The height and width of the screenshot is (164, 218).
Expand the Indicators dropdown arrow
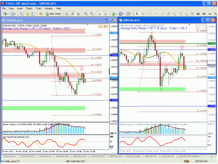pyautogui.click(x=116, y=14)
